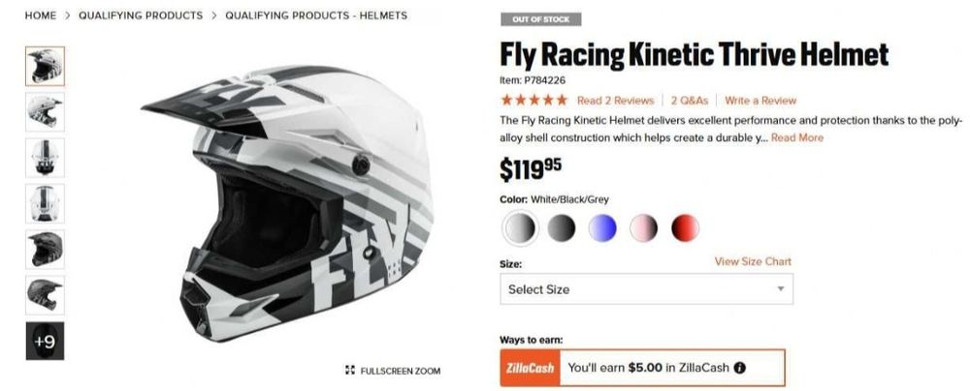Choose the blue color swatch

[x=602, y=228]
